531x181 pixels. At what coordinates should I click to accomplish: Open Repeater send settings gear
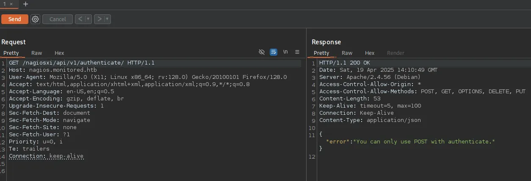point(35,19)
